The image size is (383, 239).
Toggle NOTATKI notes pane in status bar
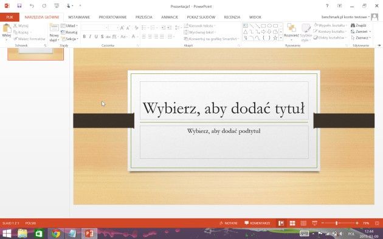click(229, 223)
